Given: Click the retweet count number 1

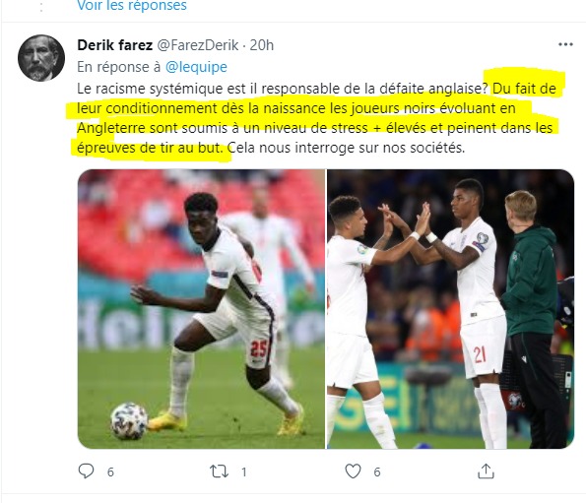Looking at the screenshot, I should 243,472.
